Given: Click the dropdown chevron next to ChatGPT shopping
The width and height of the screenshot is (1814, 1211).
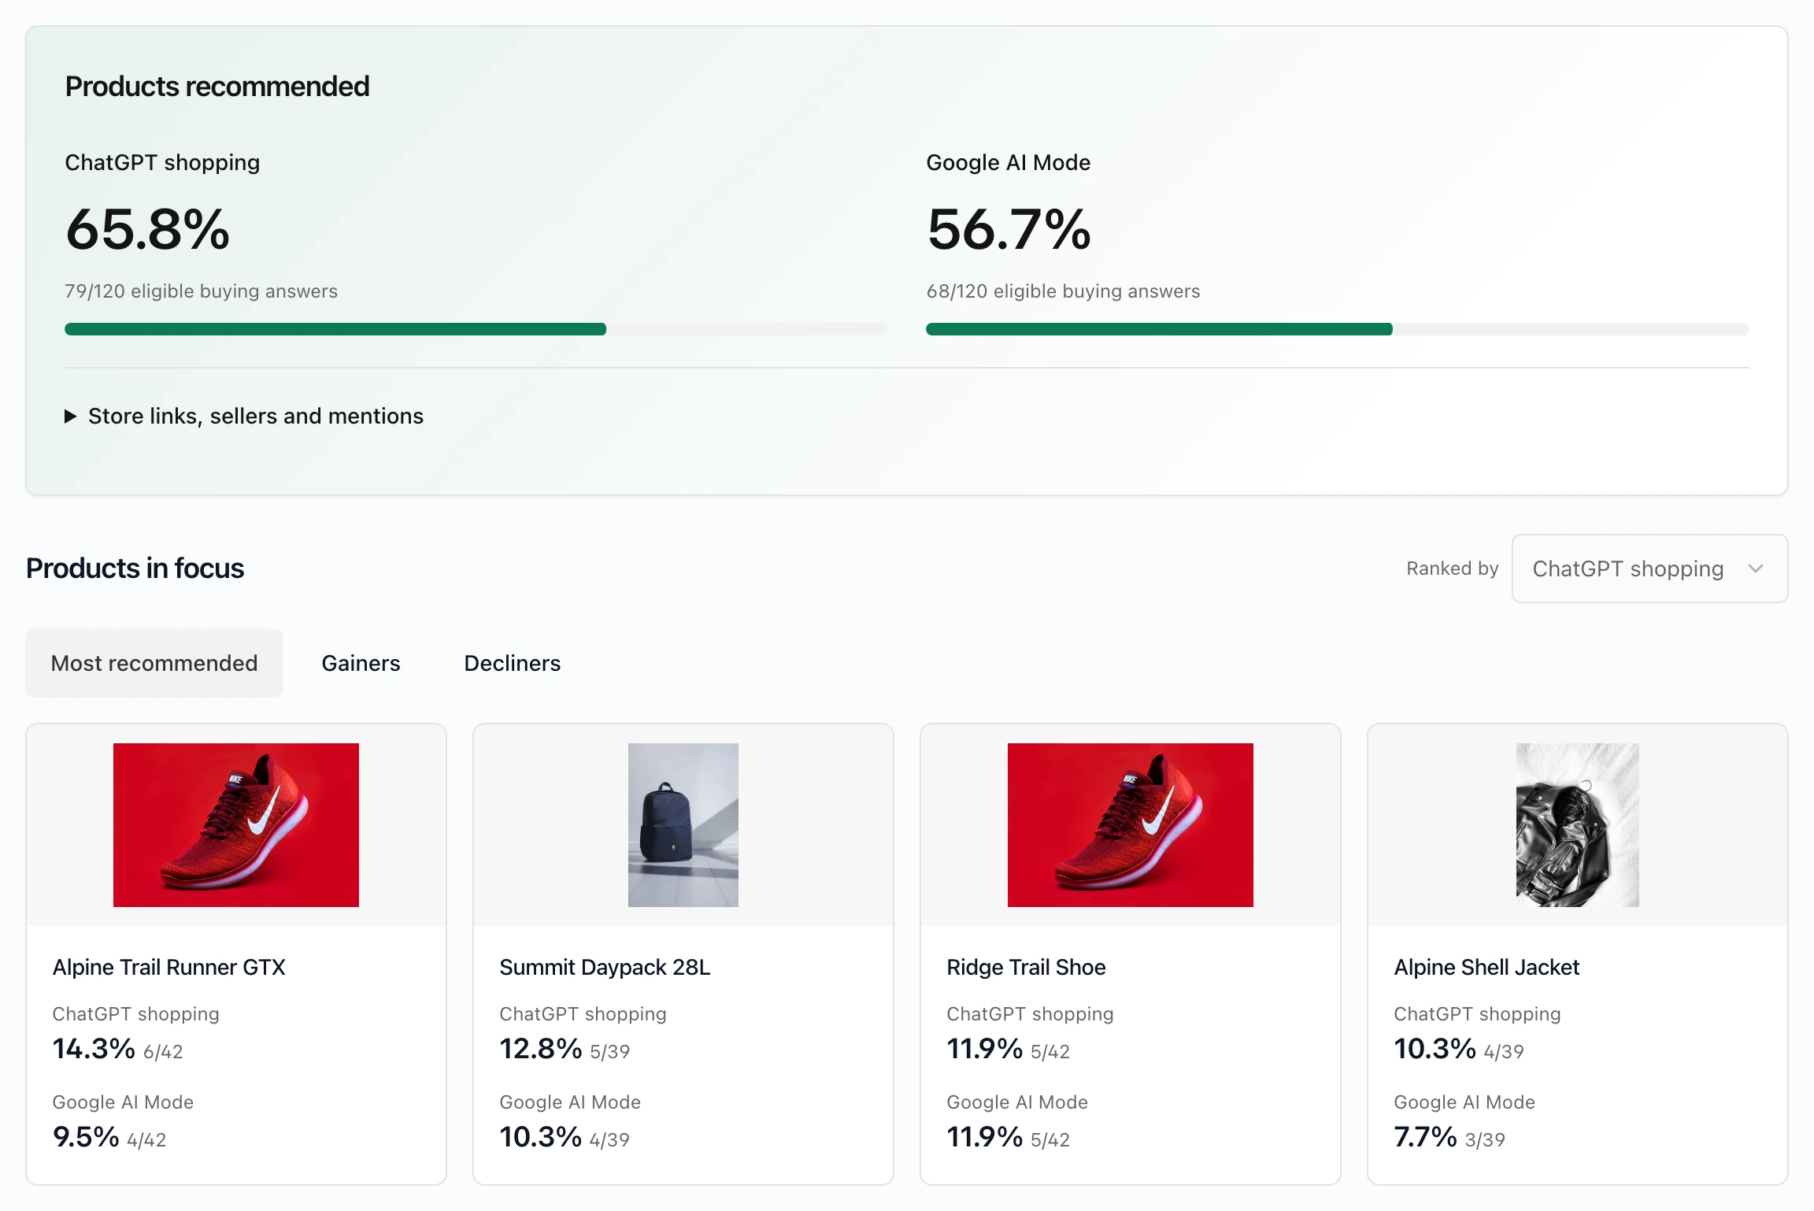Looking at the screenshot, I should (x=1756, y=568).
